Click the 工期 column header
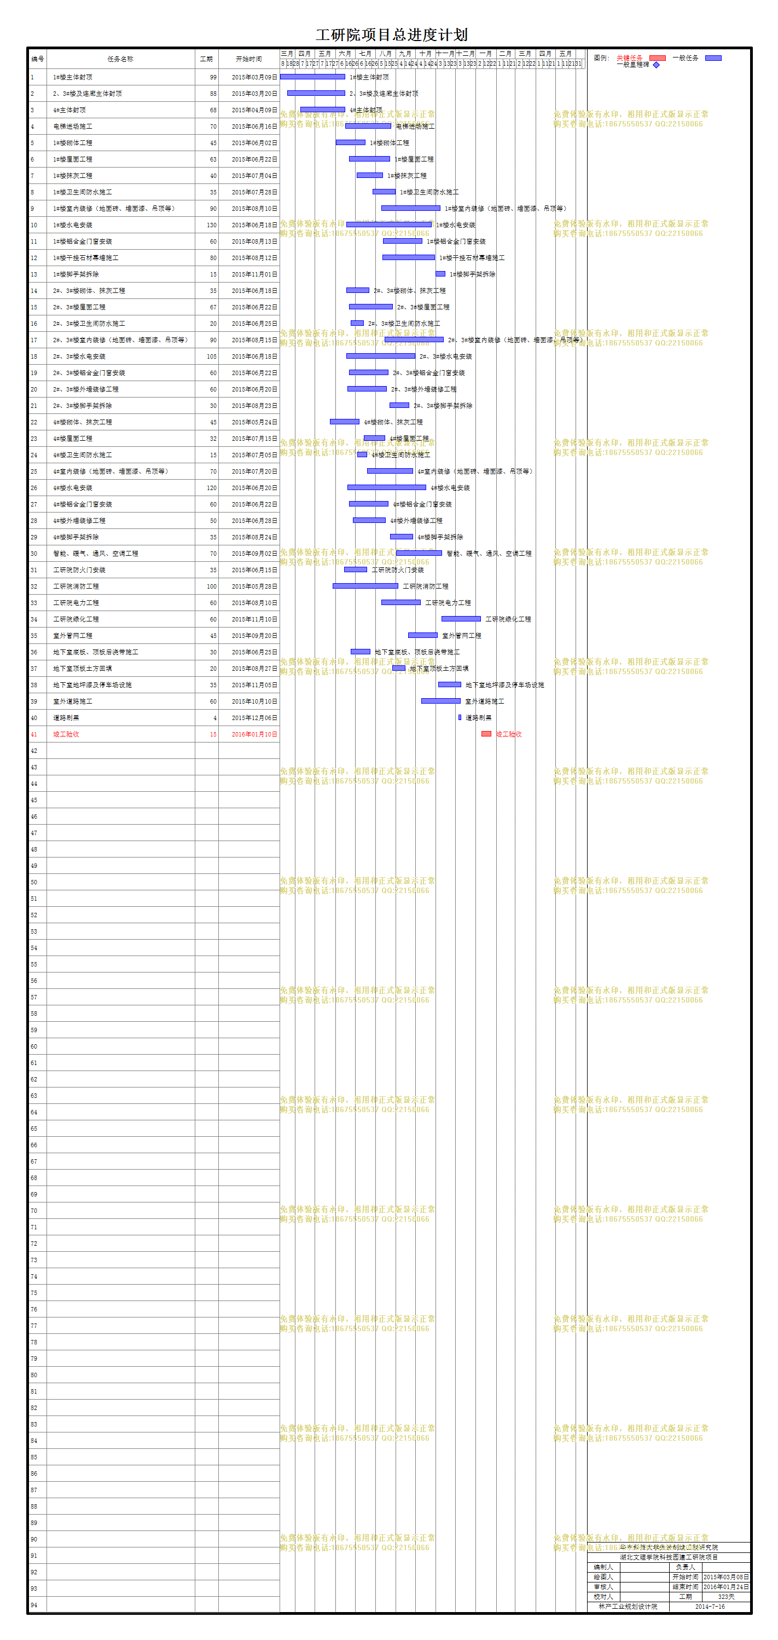The height and width of the screenshot is (1640, 778). [206, 59]
